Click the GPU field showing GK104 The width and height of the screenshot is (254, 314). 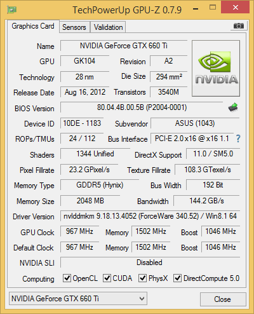click(x=84, y=61)
